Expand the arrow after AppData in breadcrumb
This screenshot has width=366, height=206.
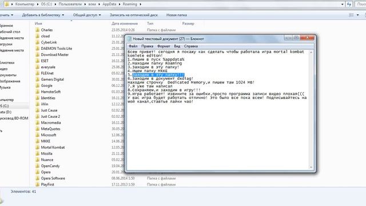(x=120, y=4)
